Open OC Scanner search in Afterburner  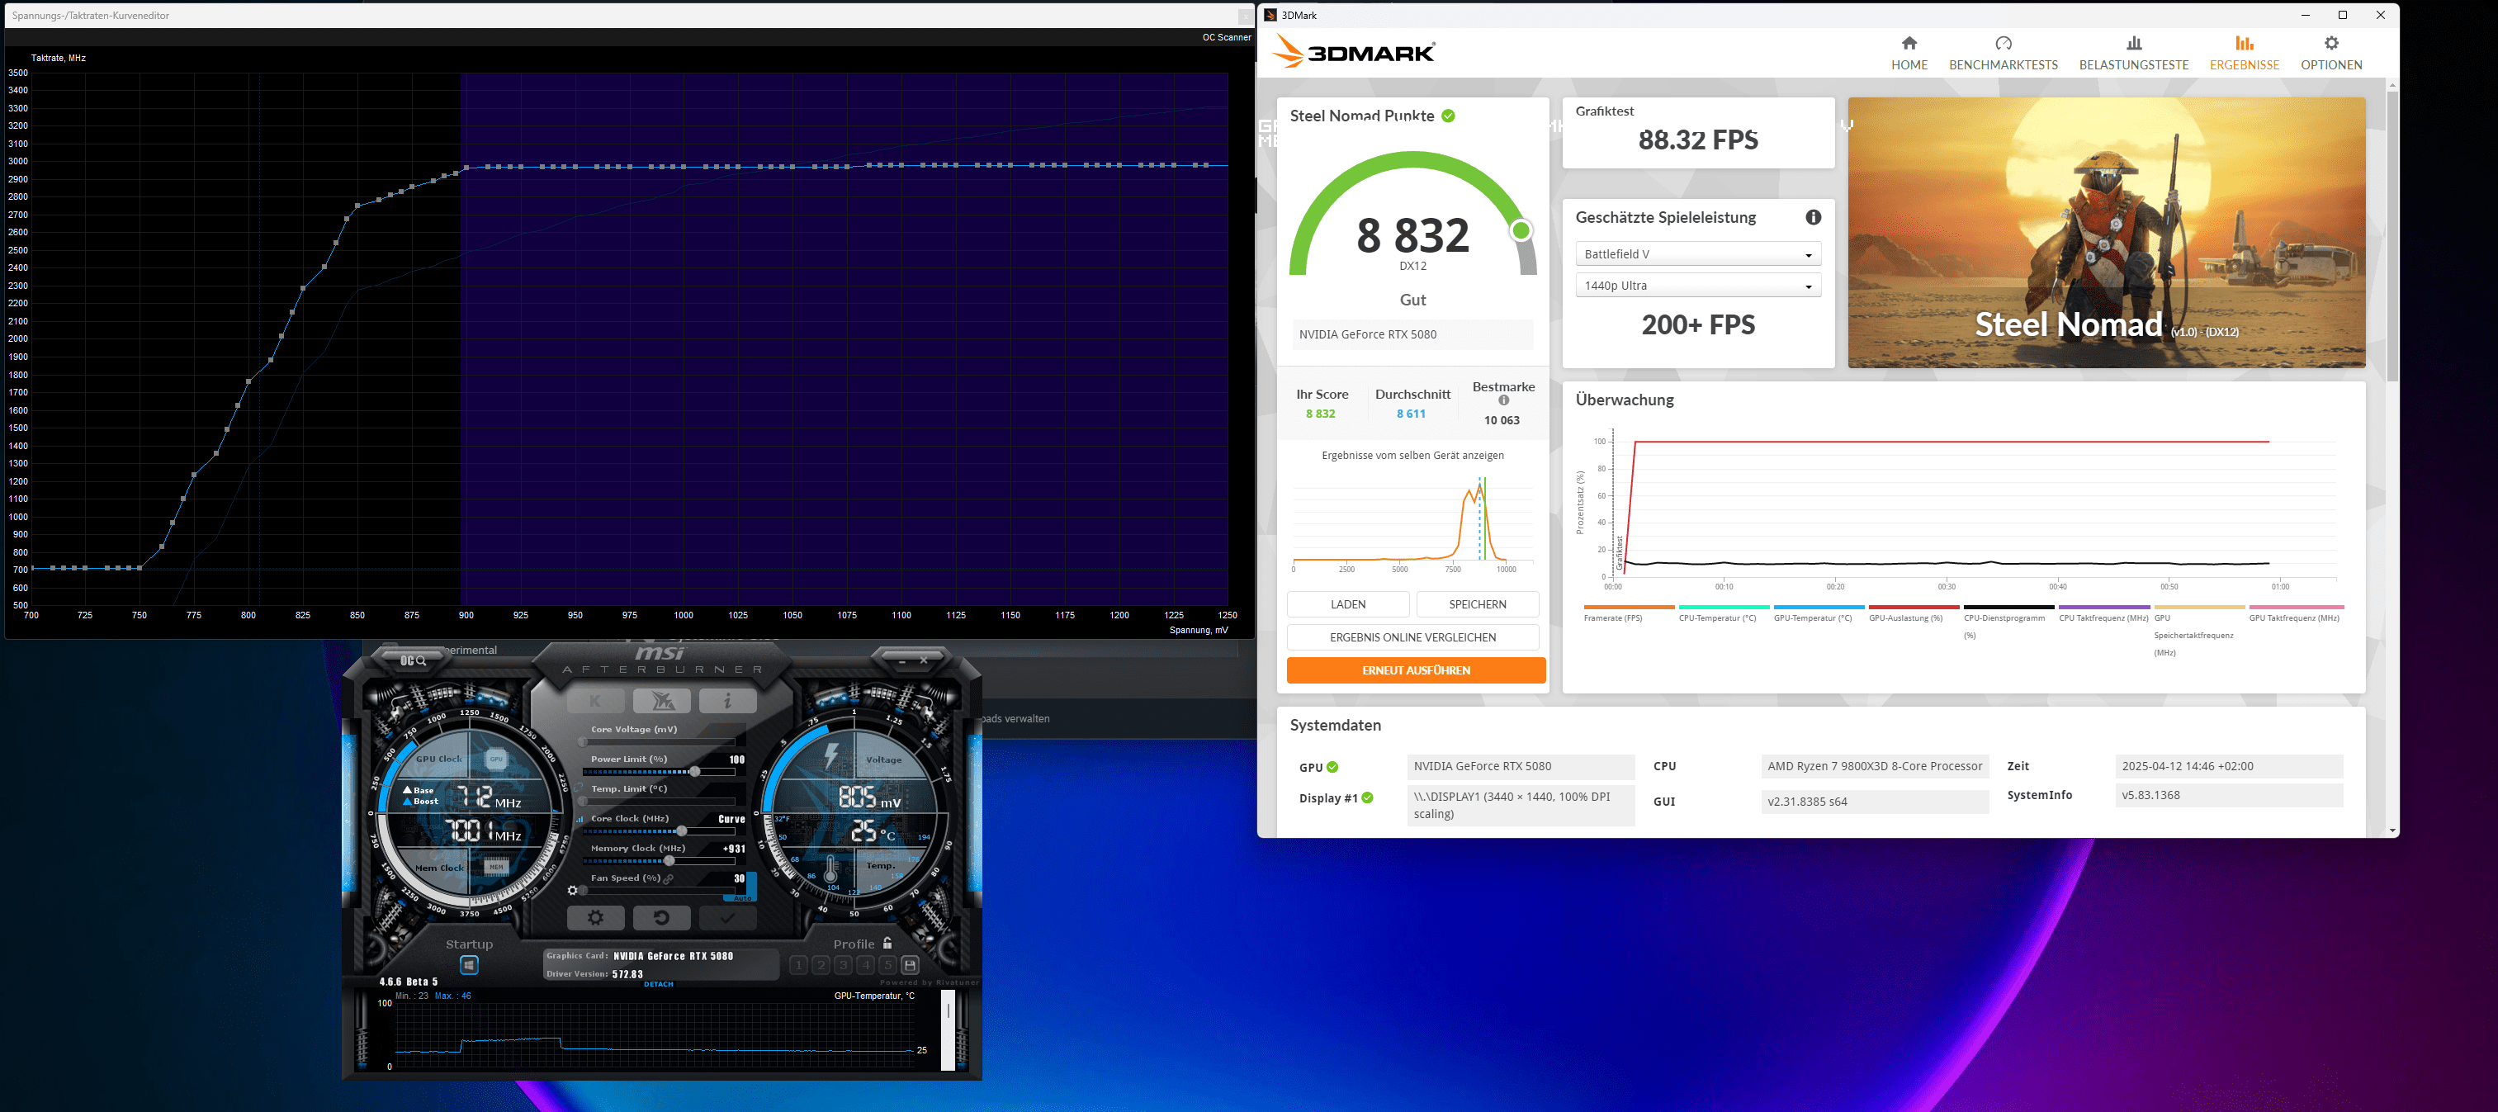[414, 660]
